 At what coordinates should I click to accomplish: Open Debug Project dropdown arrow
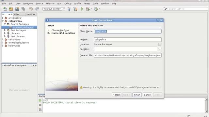tap(91, 9)
